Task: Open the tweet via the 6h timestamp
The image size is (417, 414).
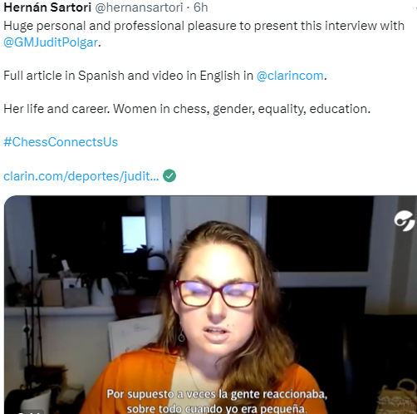Action: (x=201, y=7)
